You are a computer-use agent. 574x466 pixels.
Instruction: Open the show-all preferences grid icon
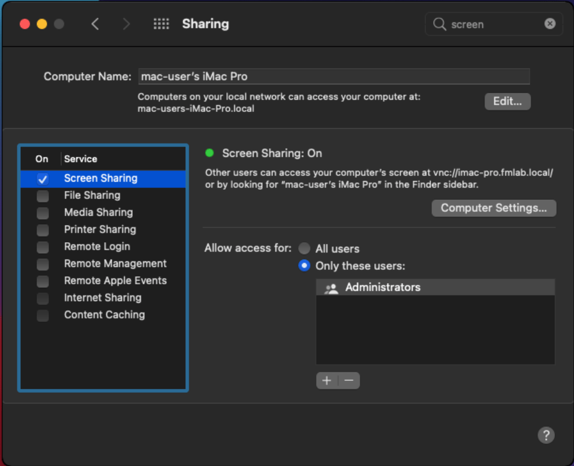161,24
